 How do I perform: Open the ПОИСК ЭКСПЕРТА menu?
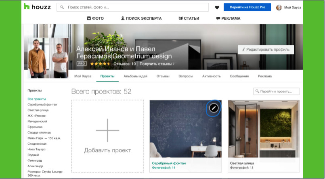tap(141, 18)
